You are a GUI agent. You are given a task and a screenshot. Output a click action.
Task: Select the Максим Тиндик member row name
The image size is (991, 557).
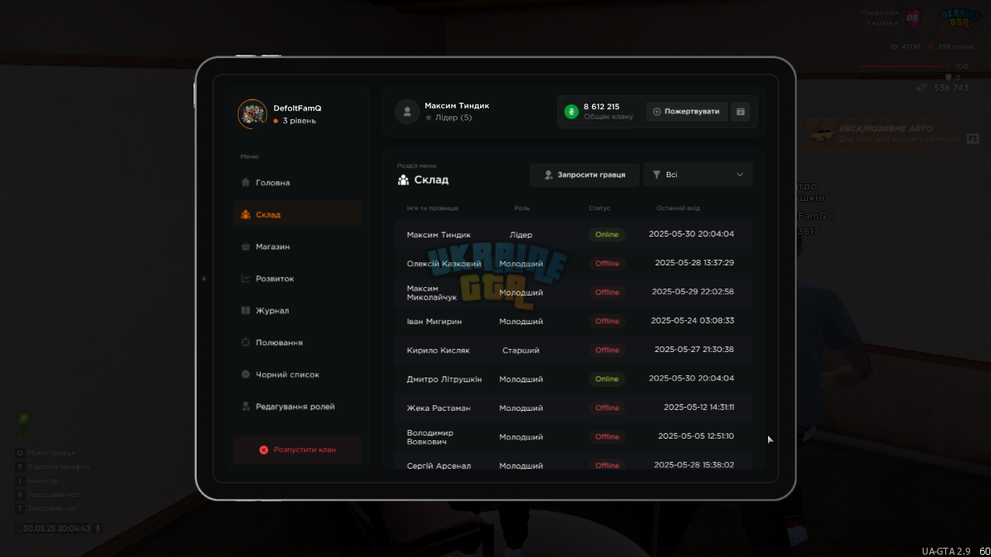pyautogui.click(x=438, y=234)
